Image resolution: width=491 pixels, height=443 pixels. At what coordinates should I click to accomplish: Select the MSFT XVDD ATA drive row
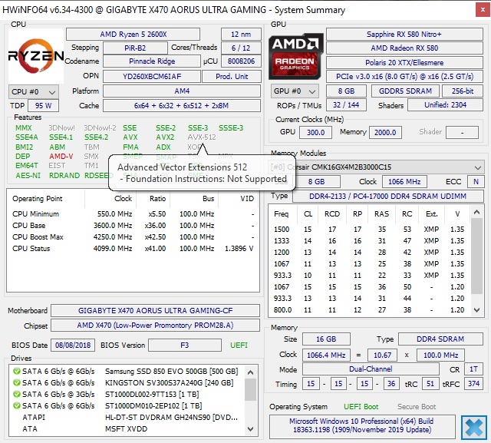(x=127, y=429)
